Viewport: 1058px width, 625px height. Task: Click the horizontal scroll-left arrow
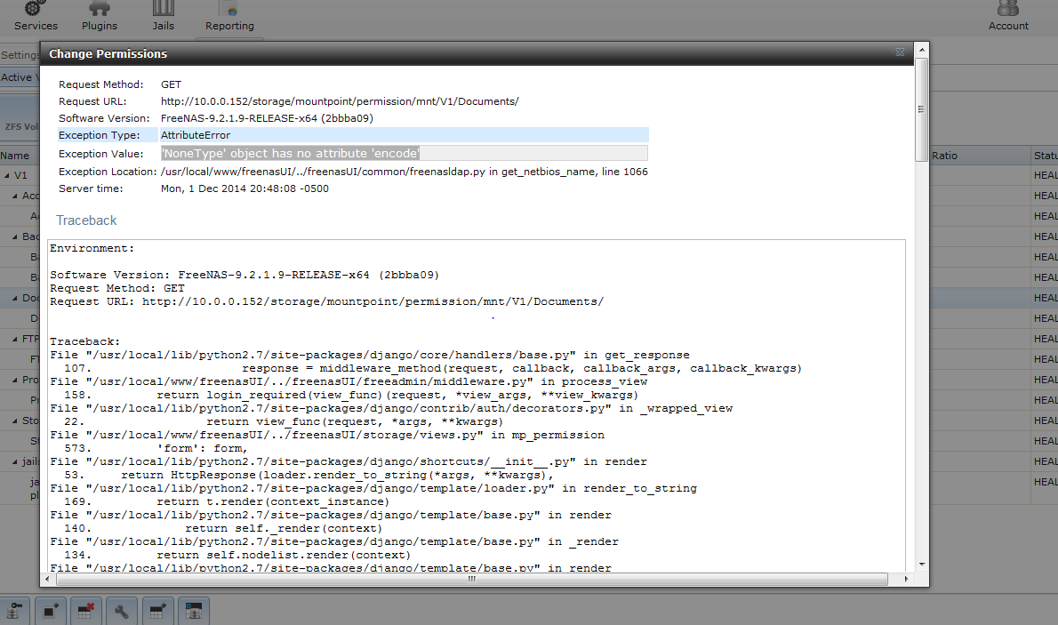47,579
